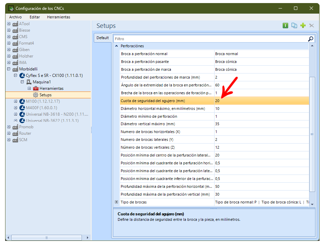Viewport: 325px width, 247px height.
Task: Click 'Diámetro mínimo de perforación' row label
Action: tap(149, 116)
